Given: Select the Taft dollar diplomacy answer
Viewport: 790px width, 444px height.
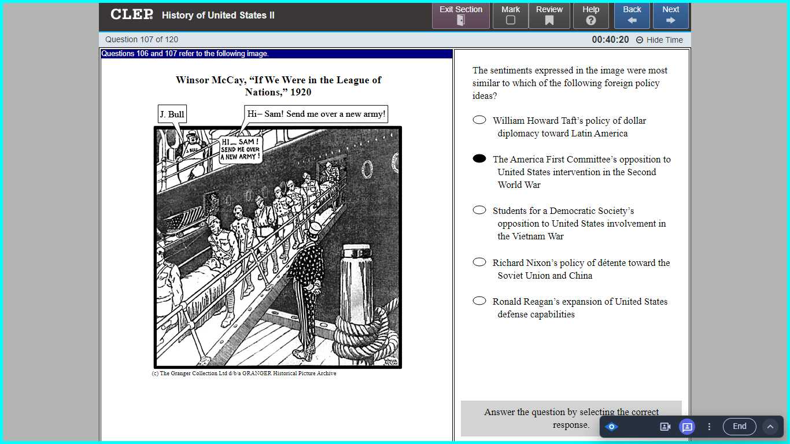Looking at the screenshot, I should click(479, 119).
